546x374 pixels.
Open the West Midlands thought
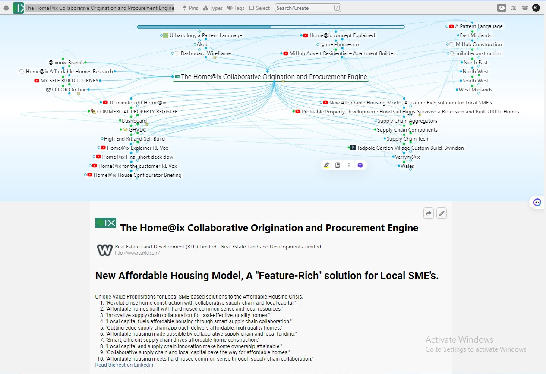[x=475, y=90]
